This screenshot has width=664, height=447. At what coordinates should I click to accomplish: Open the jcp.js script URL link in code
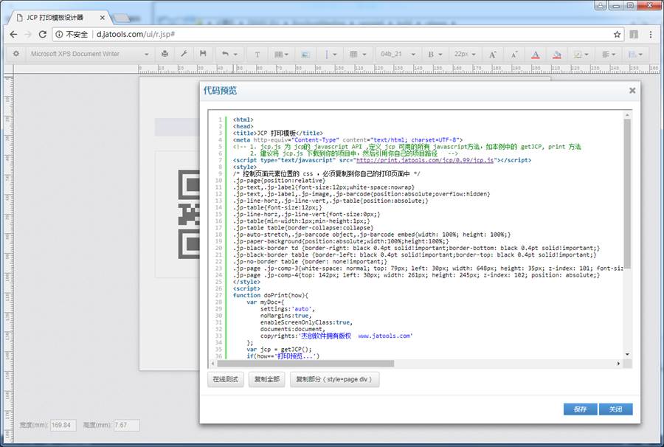pyautogui.click(x=425, y=160)
